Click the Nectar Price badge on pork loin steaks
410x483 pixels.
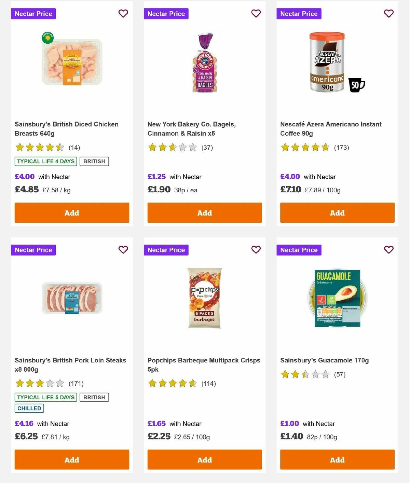[x=33, y=250]
